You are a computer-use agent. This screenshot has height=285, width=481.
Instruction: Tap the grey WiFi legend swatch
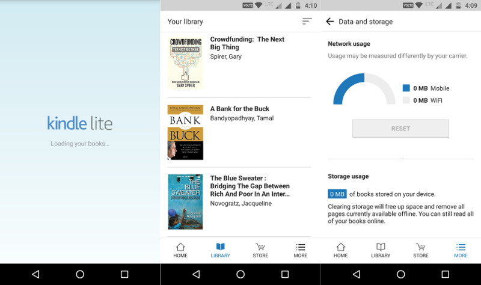[x=406, y=100]
